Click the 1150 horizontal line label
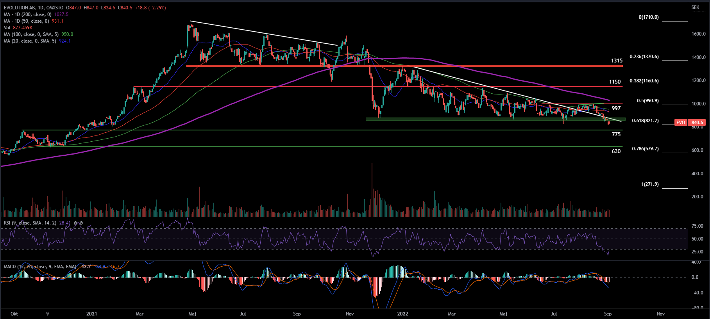 click(x=615, y=82)
